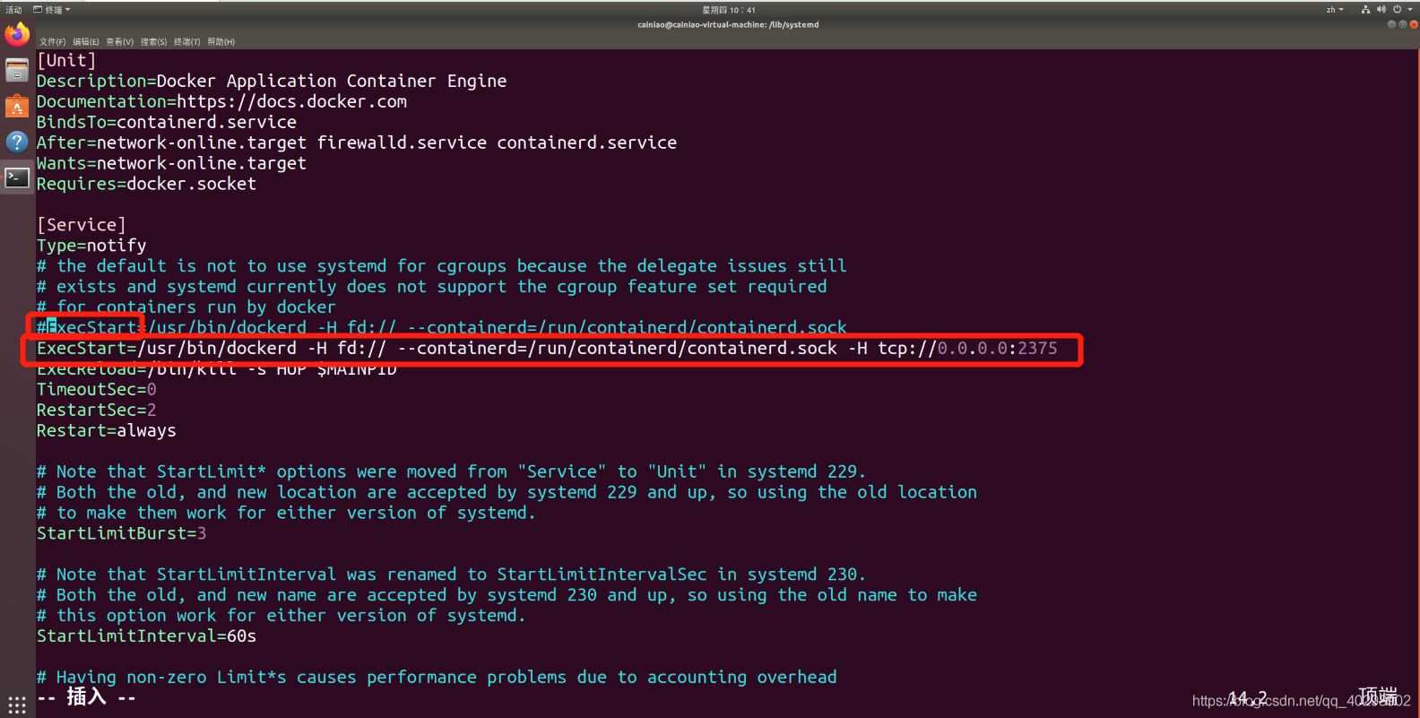Click the 活动 Activities button

tap(13, 10)
